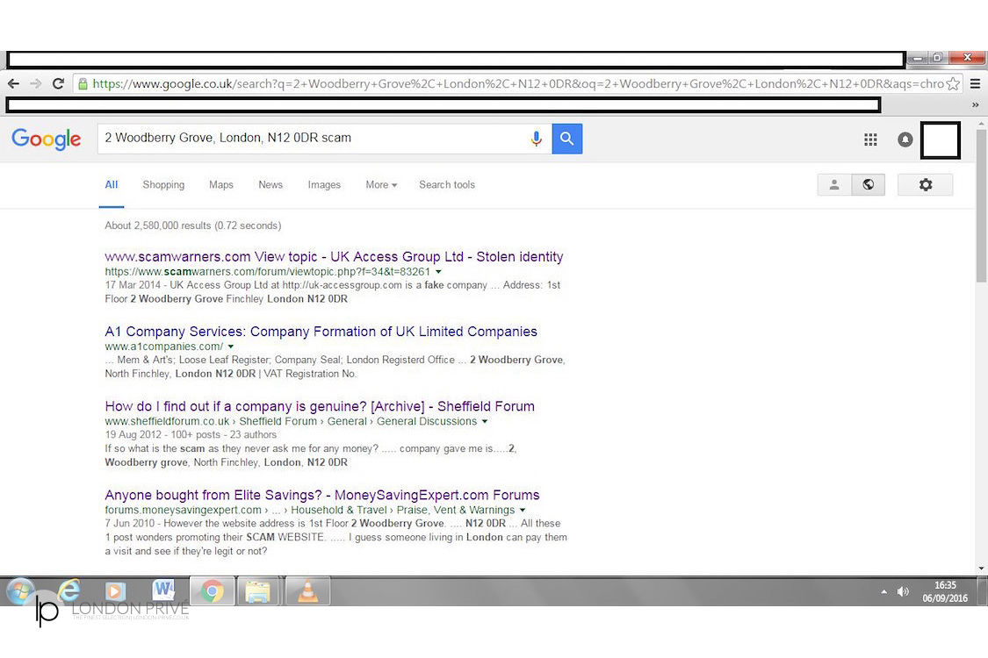This screenshot has height=658, width=988.
Task: Open the search settings gear
Action: [925, 184]
